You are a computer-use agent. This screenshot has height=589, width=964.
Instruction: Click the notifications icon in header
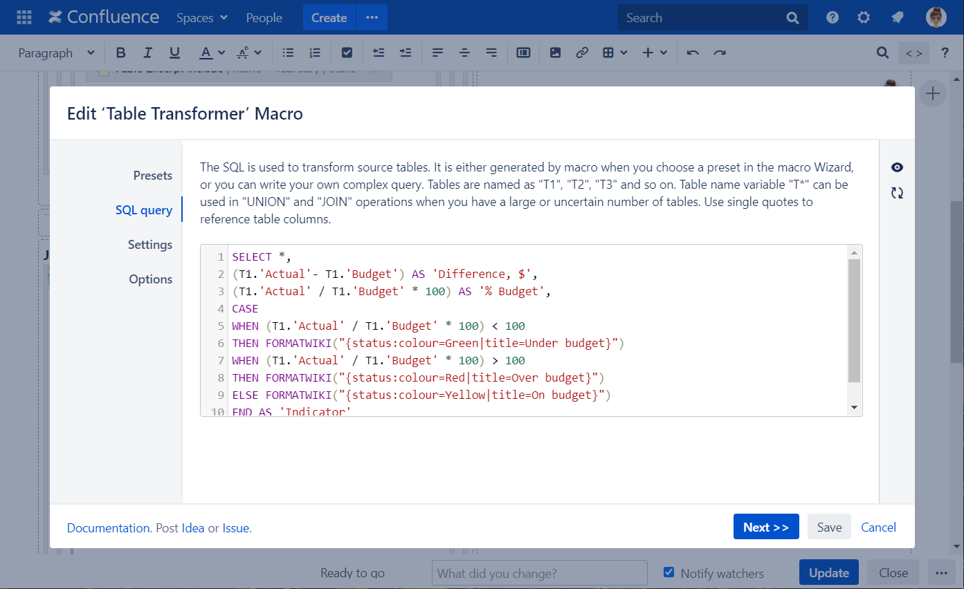tap(898, 17)
